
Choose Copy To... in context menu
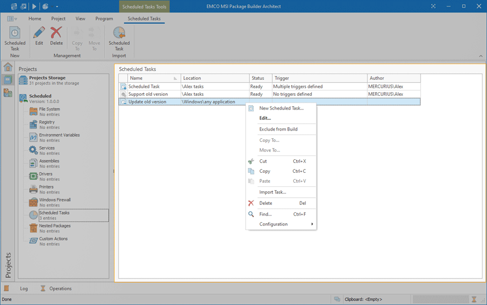coord(281,140)
